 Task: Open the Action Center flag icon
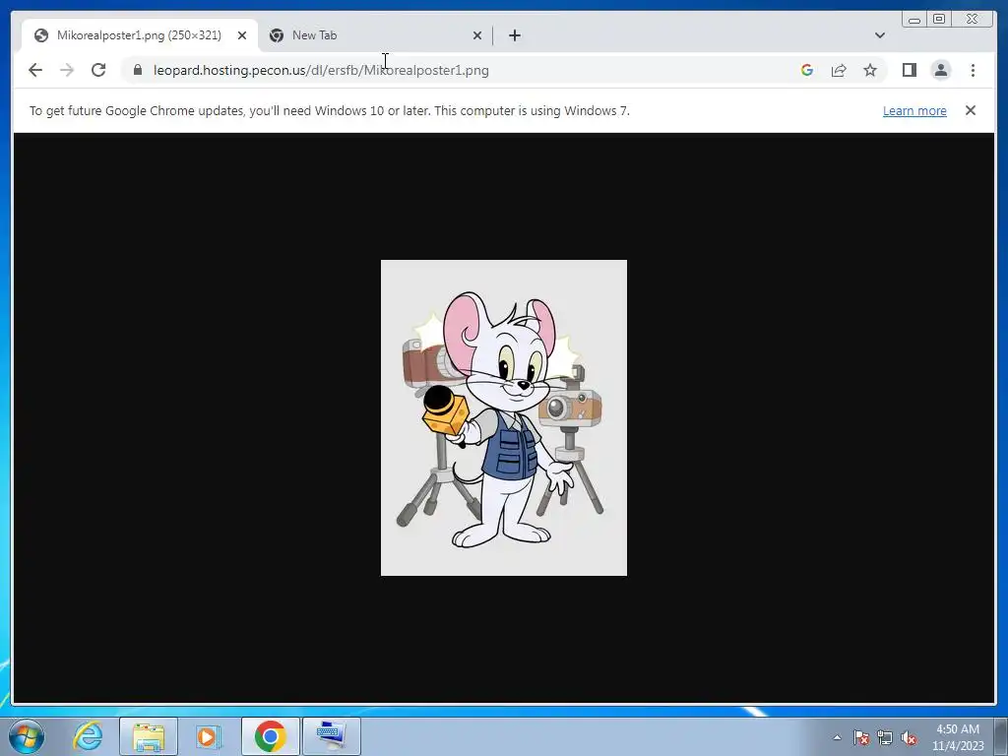click(861, 738)
